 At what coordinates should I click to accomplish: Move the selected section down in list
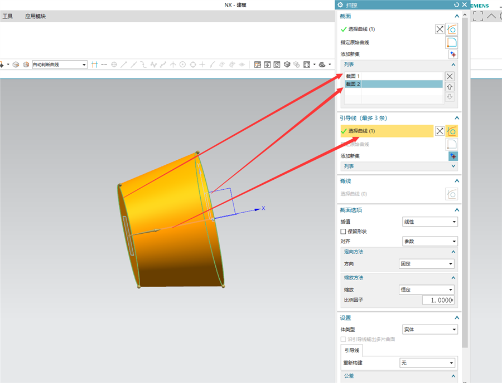pyautogui.click(x=450, y=97)
